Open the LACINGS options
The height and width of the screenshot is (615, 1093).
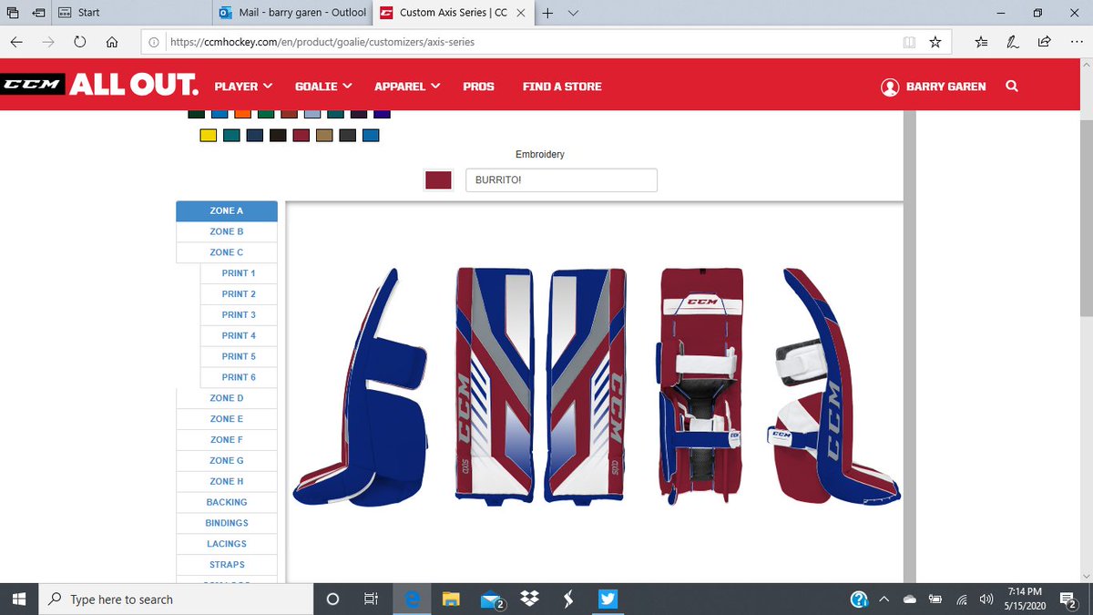point(226,544)
